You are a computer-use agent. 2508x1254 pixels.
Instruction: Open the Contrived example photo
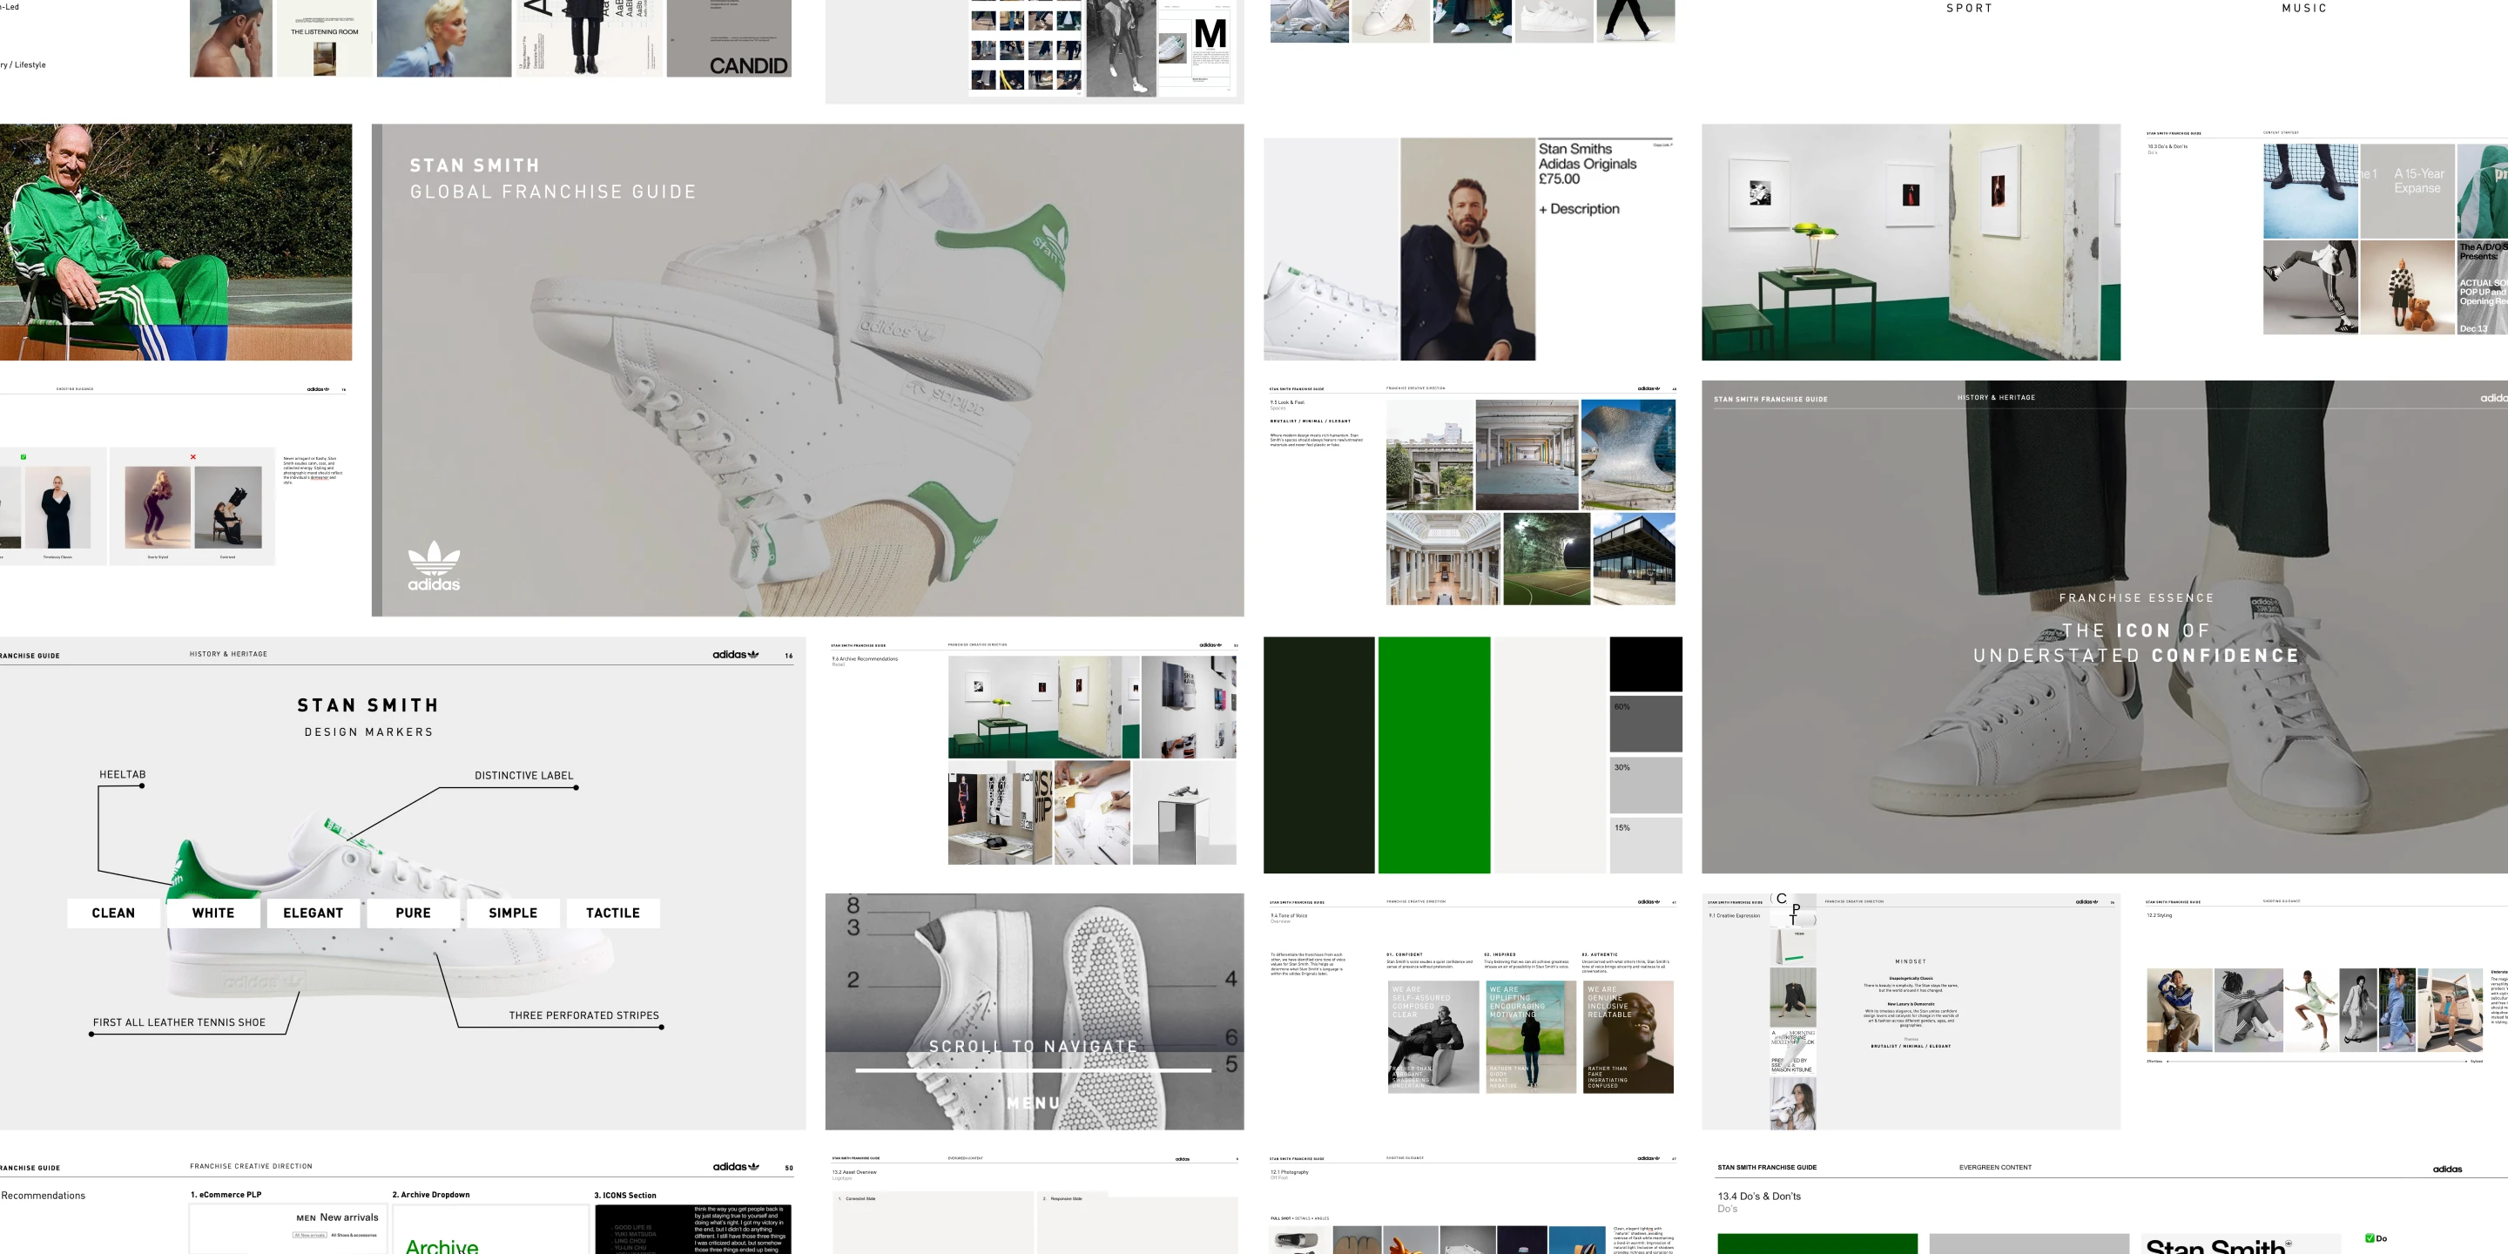pos(229,507)
